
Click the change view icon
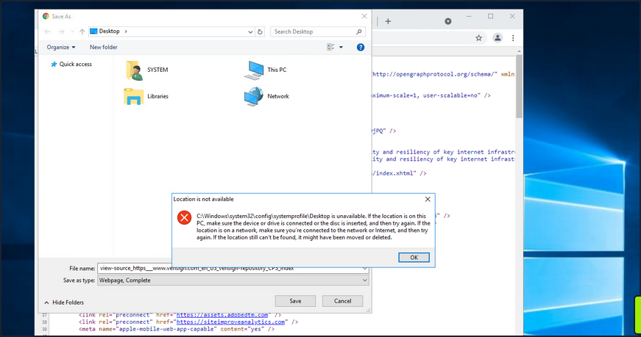click(x=330, y=47)
